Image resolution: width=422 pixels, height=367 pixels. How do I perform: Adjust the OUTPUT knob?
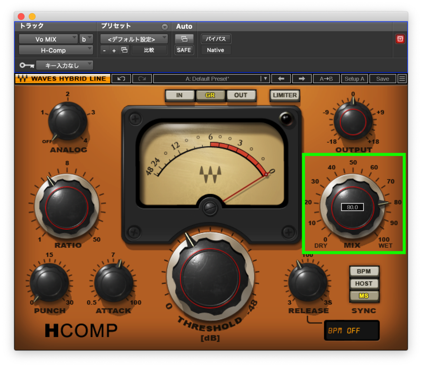352,122
